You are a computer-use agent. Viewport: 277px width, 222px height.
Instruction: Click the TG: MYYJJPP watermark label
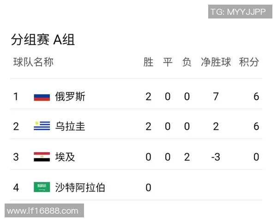point(238,12)
